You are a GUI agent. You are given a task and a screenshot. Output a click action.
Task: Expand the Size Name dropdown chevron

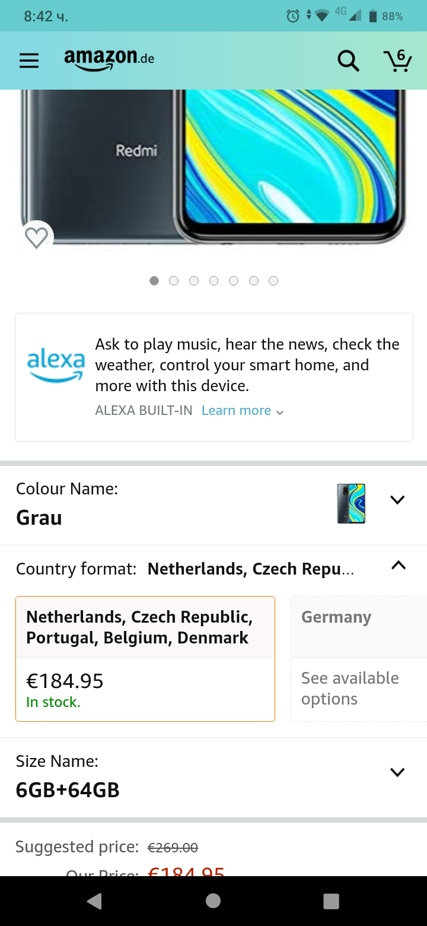pyautogui.click(x=397, y=772)
